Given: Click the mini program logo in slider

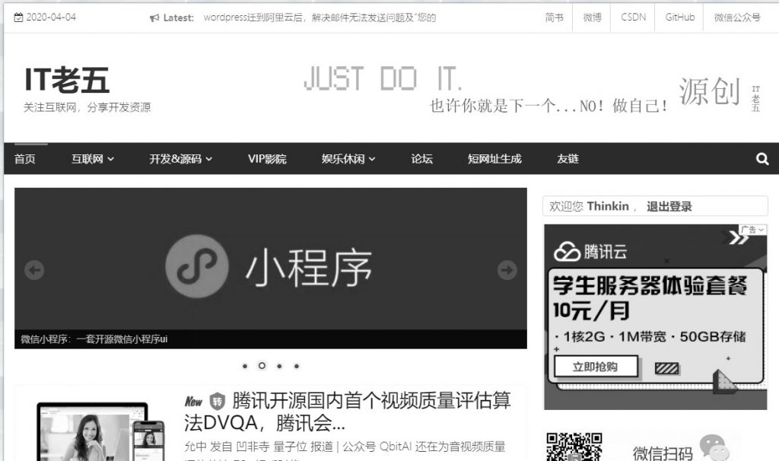Looking at the screenshot, I should [197, 266].
